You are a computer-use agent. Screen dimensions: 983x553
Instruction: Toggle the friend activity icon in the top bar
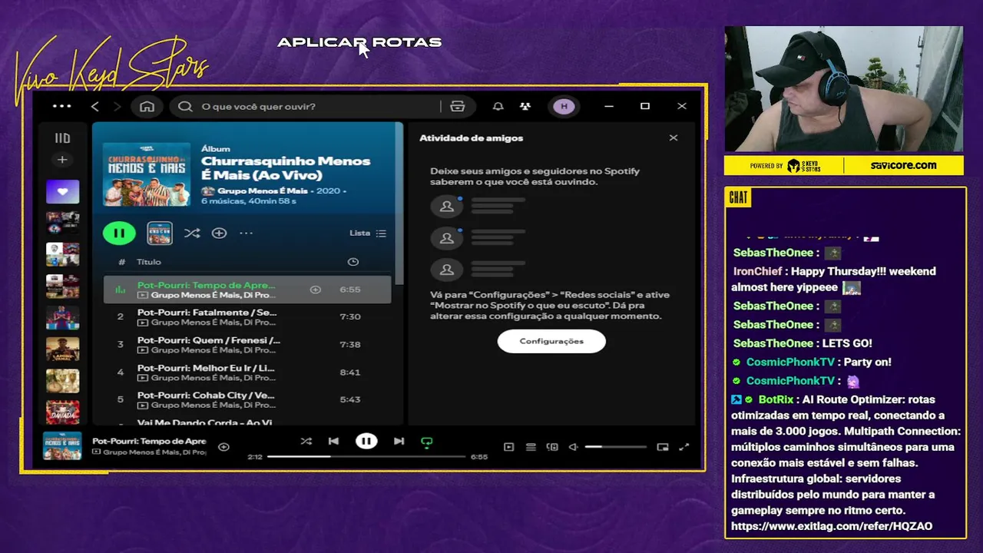(x=525, y=106)
